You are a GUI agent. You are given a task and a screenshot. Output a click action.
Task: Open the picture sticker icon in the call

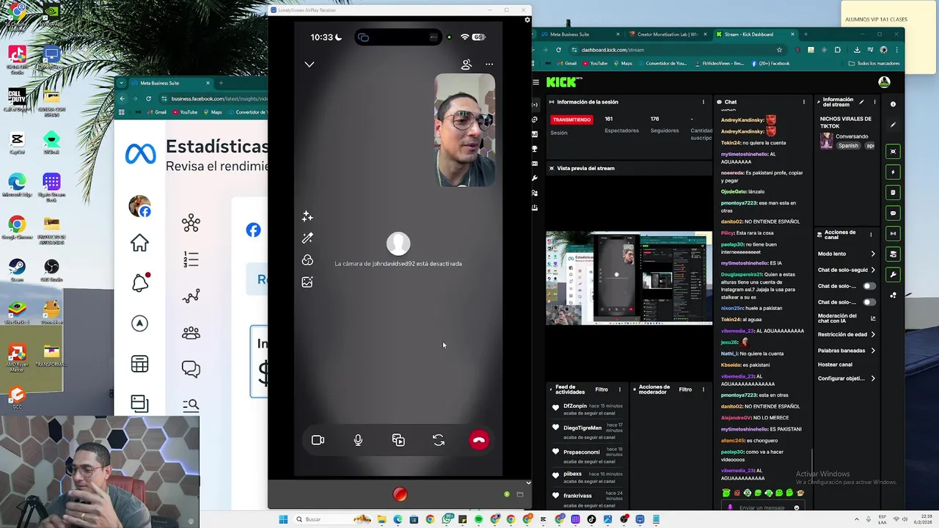[307, 282]
